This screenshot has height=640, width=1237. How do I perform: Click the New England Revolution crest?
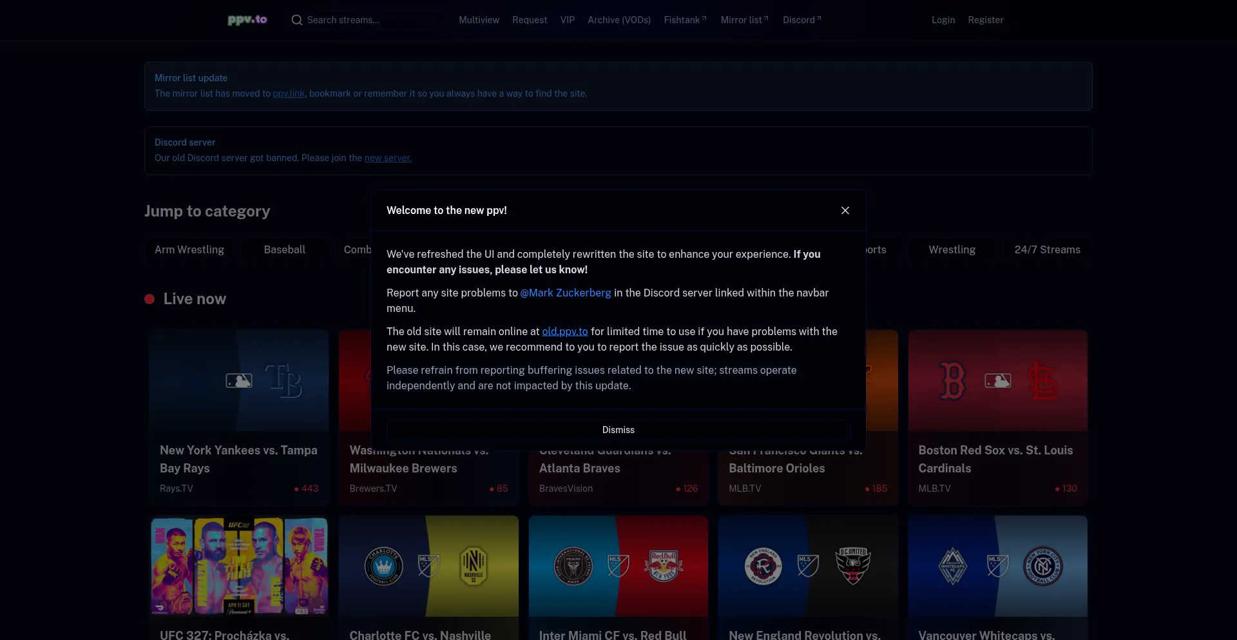[x=763, y=567]
